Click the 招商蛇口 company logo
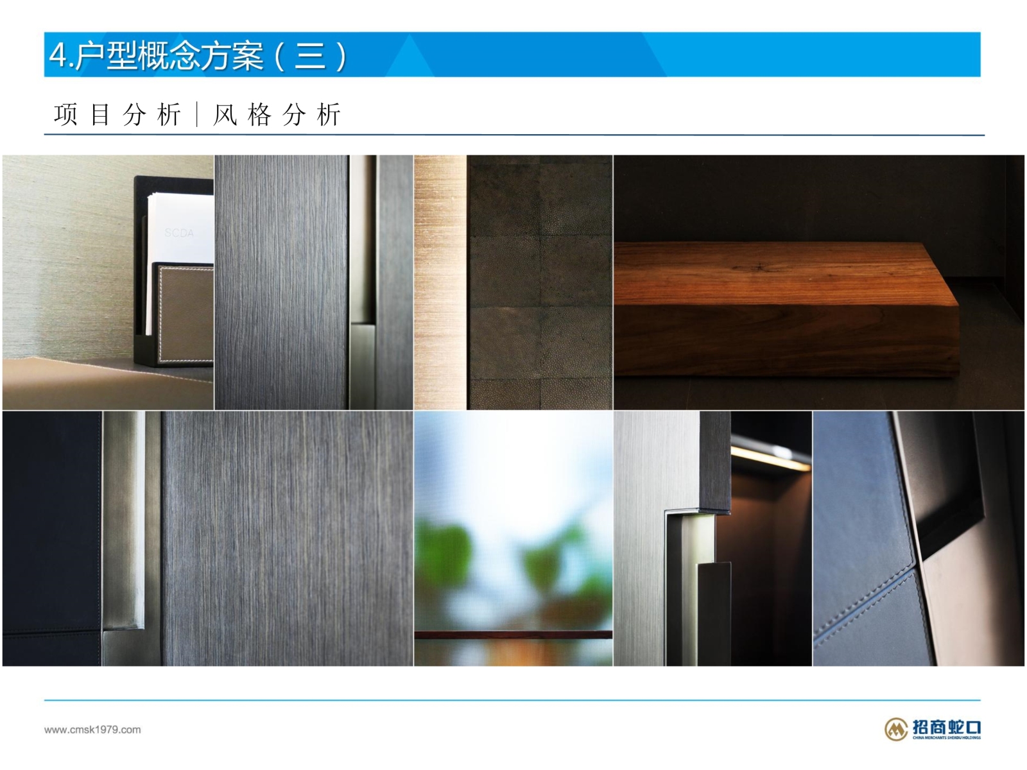The width and height of the screenshot is (1027, 770). pos(933,728)
